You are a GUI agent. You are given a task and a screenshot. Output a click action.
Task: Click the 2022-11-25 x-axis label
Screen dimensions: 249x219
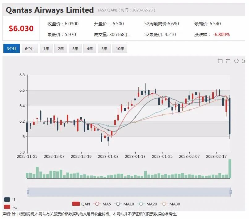coord(27,157)
